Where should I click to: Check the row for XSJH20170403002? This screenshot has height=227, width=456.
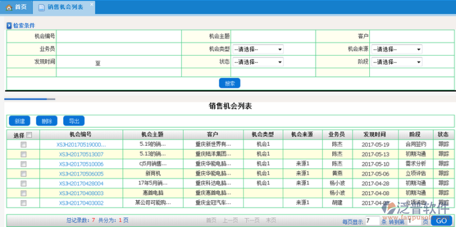pyautogui.click(x=23, y=203)
